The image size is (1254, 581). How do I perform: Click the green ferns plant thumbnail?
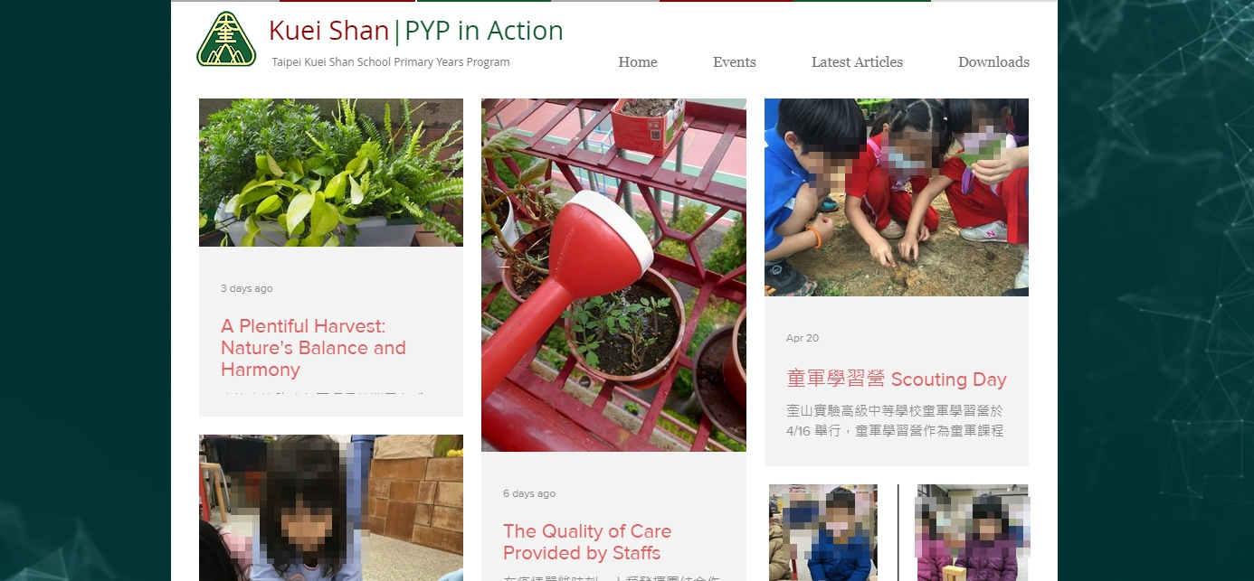pos(331,173)
